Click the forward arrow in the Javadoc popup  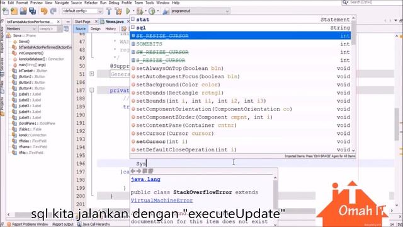(x=139, y=171)
